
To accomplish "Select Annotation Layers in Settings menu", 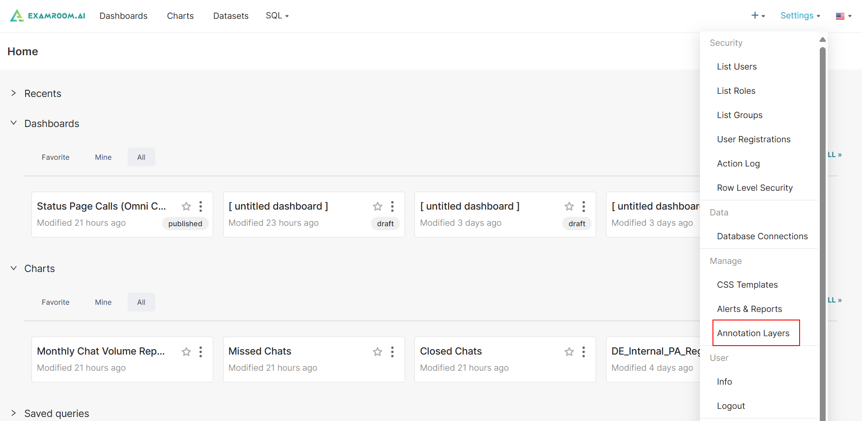I will [x=753, y=333].
